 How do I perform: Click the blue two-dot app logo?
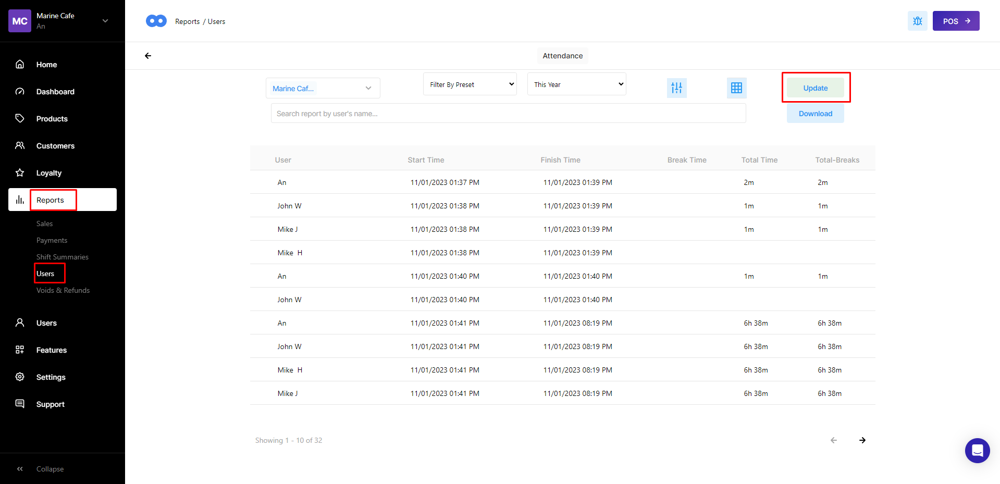pos(156,21)
